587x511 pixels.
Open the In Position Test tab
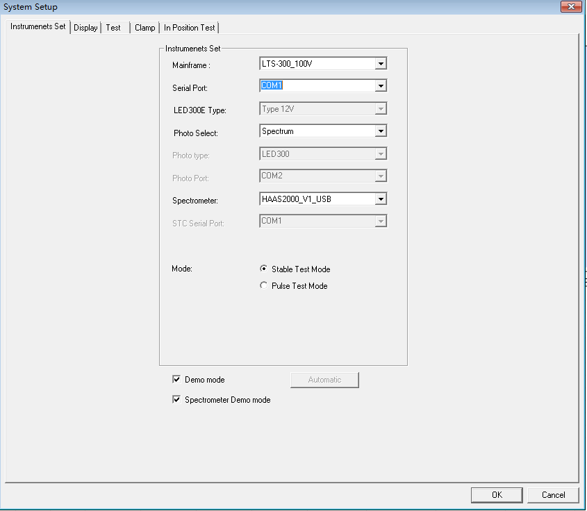(x=190, y=28)
